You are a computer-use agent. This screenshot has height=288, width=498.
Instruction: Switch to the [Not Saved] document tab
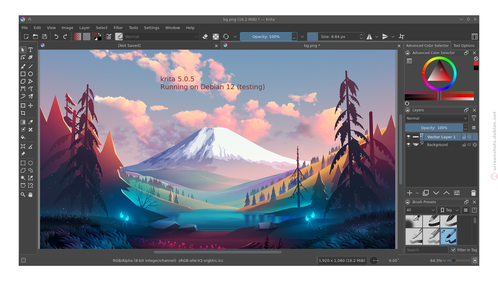129,45
